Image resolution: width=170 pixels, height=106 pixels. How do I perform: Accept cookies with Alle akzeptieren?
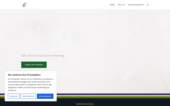tap(45, 96)
